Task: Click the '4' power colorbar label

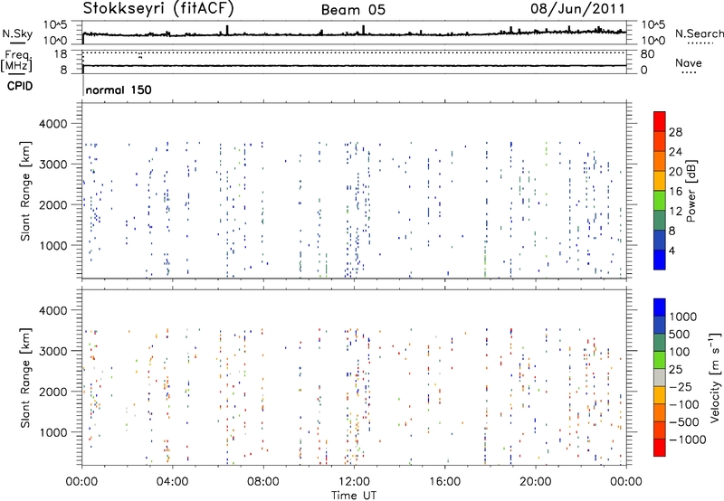Action: (672, 250)
